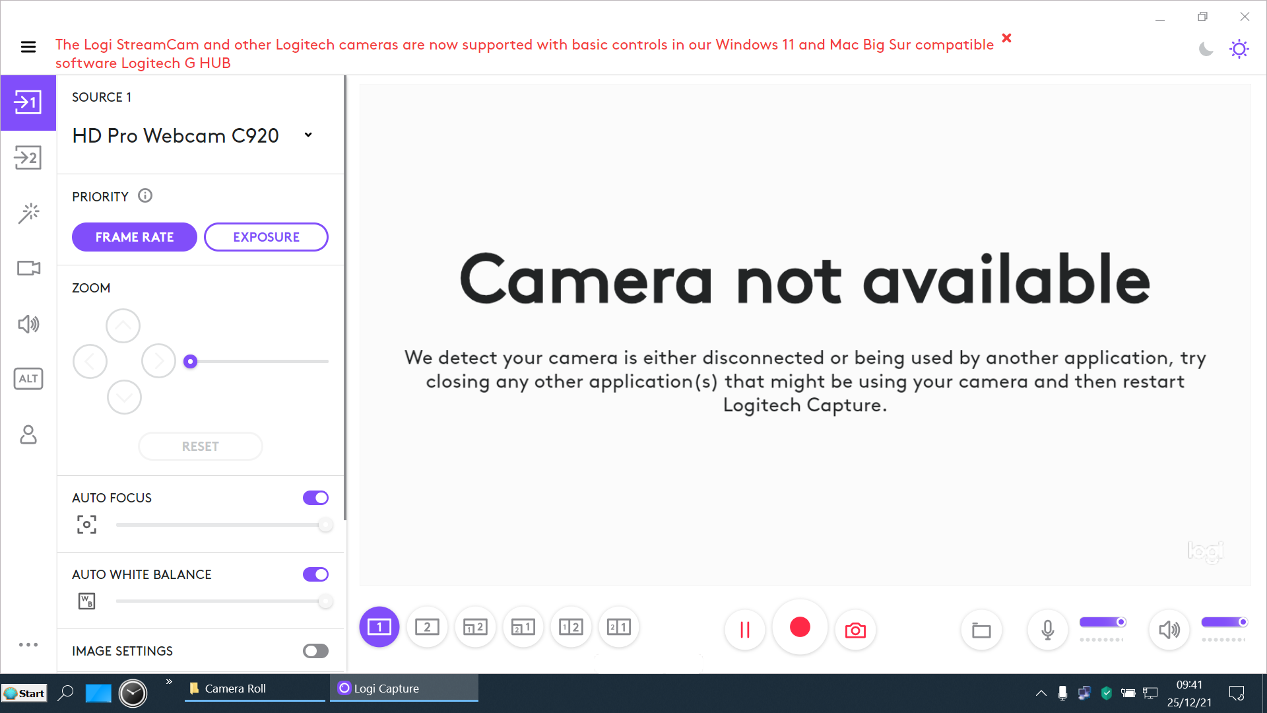
Task: Click the Frame Rate priority button
Action: (x=135, y=237)
